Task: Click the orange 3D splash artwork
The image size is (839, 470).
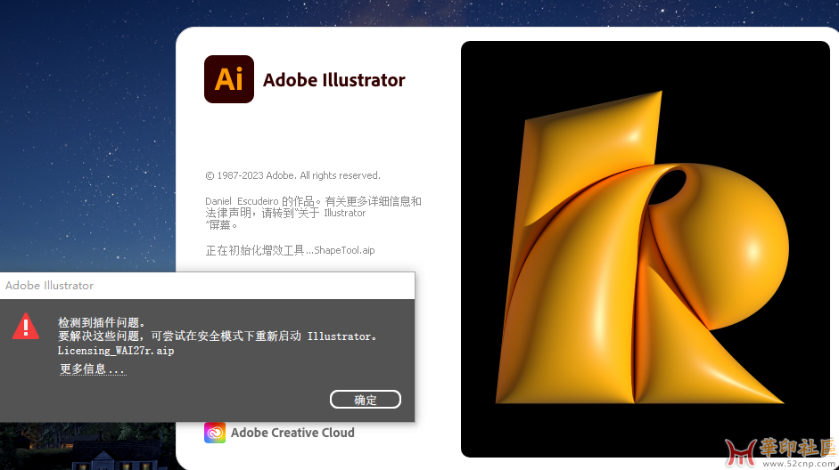Action: click(646, 249)
